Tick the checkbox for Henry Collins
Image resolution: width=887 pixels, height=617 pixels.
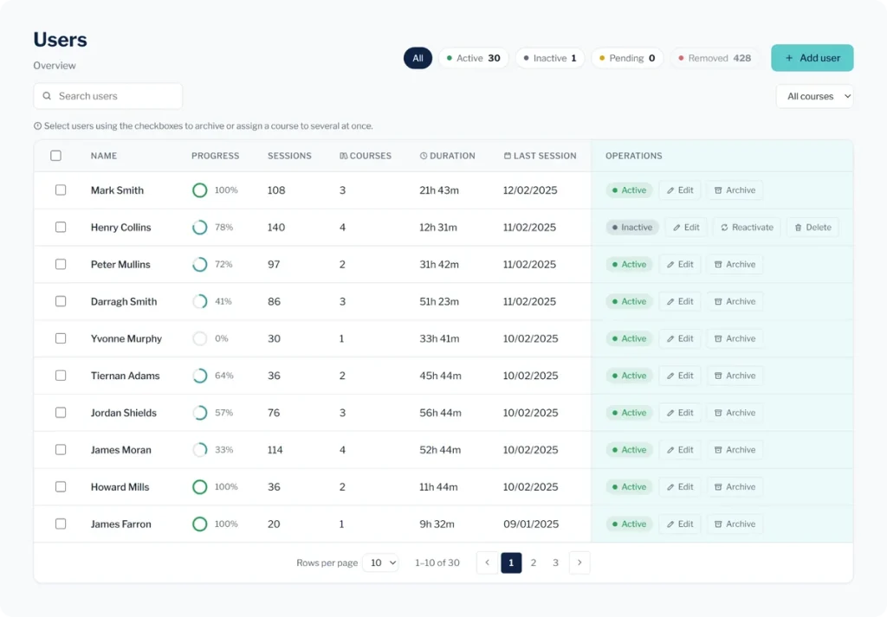click(x=61, y=227)
